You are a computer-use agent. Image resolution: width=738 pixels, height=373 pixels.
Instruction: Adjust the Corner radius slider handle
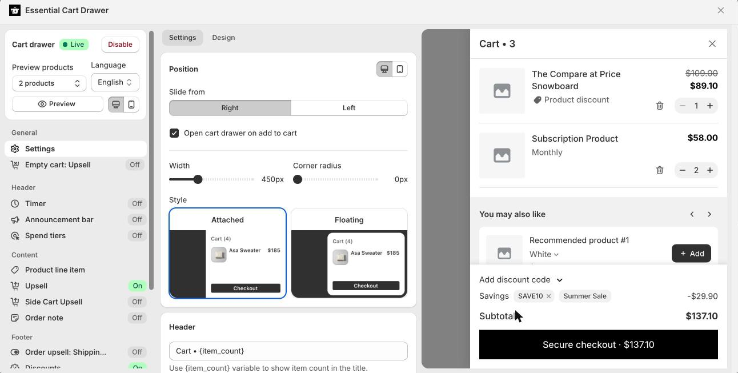coord(298,179)
